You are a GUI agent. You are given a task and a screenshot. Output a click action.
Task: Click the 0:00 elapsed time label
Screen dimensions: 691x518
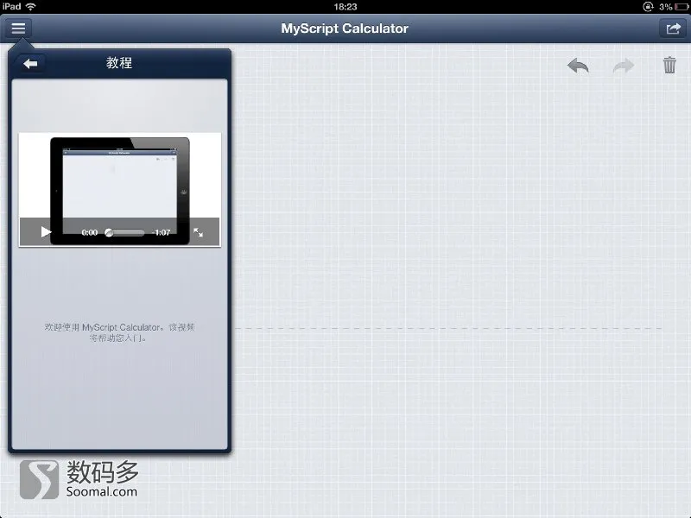pos(90,232)
